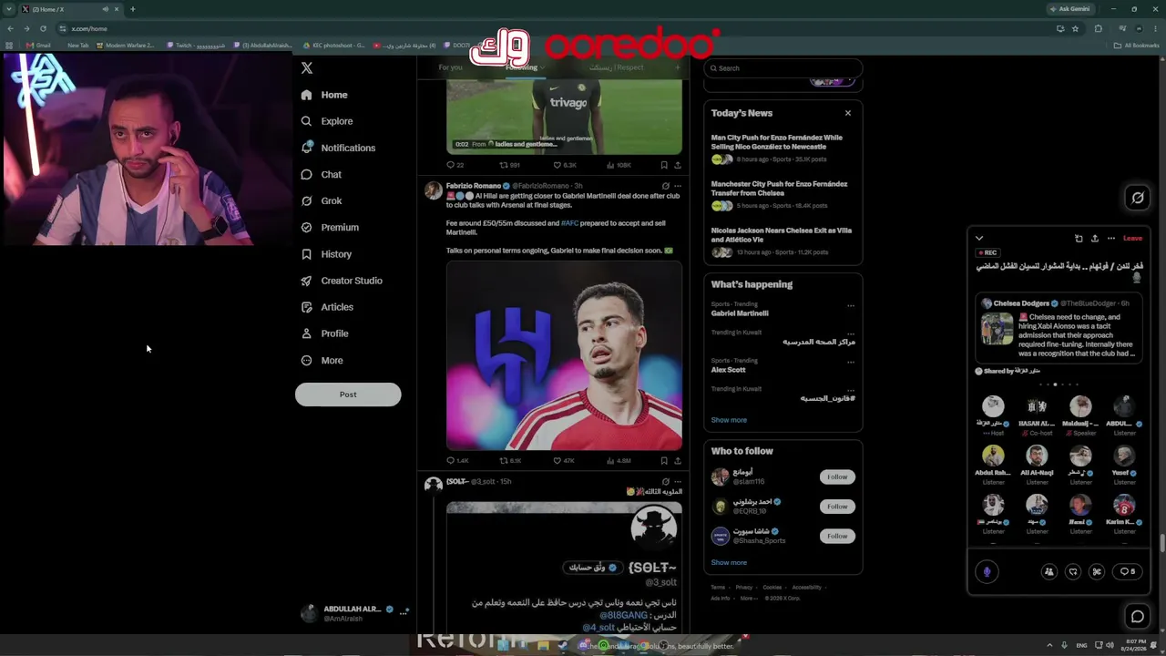The image size is (1166, 656).
Task: Open the Chelsea Dodgers shared post card
Action: [x=1058, y=329]
